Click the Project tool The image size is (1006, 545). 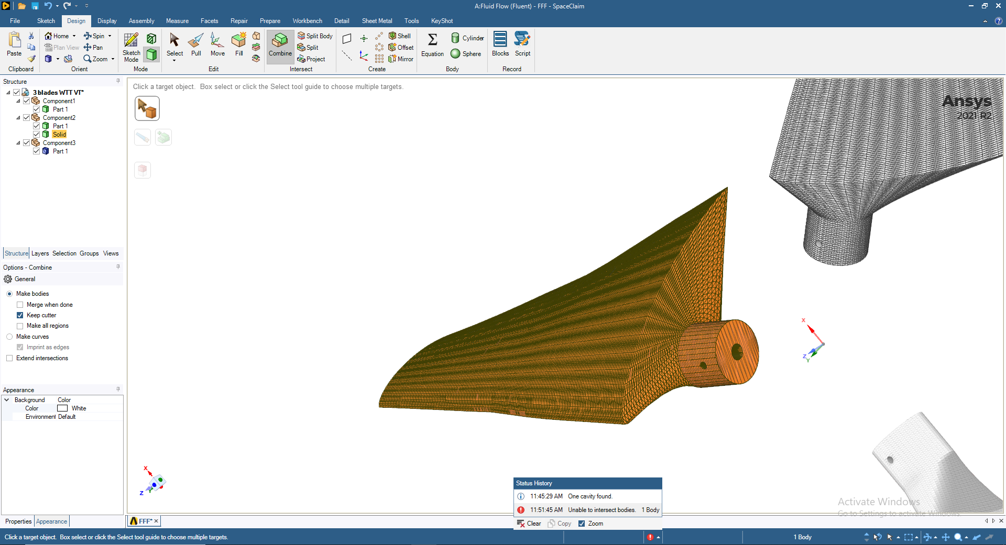coord(311,59)
